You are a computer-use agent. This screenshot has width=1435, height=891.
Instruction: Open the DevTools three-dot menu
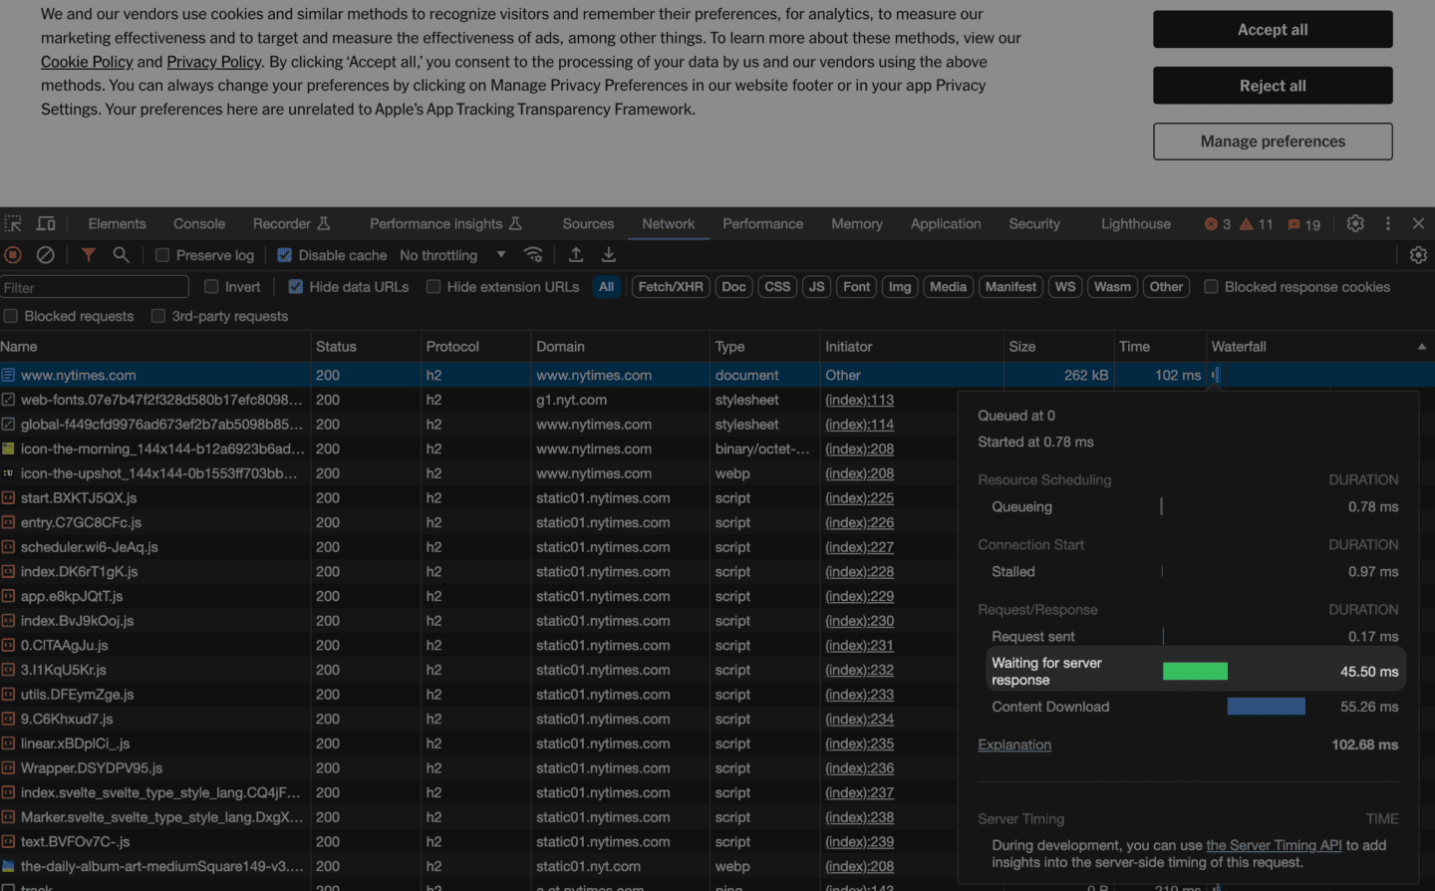click(x=1387, y=224)
